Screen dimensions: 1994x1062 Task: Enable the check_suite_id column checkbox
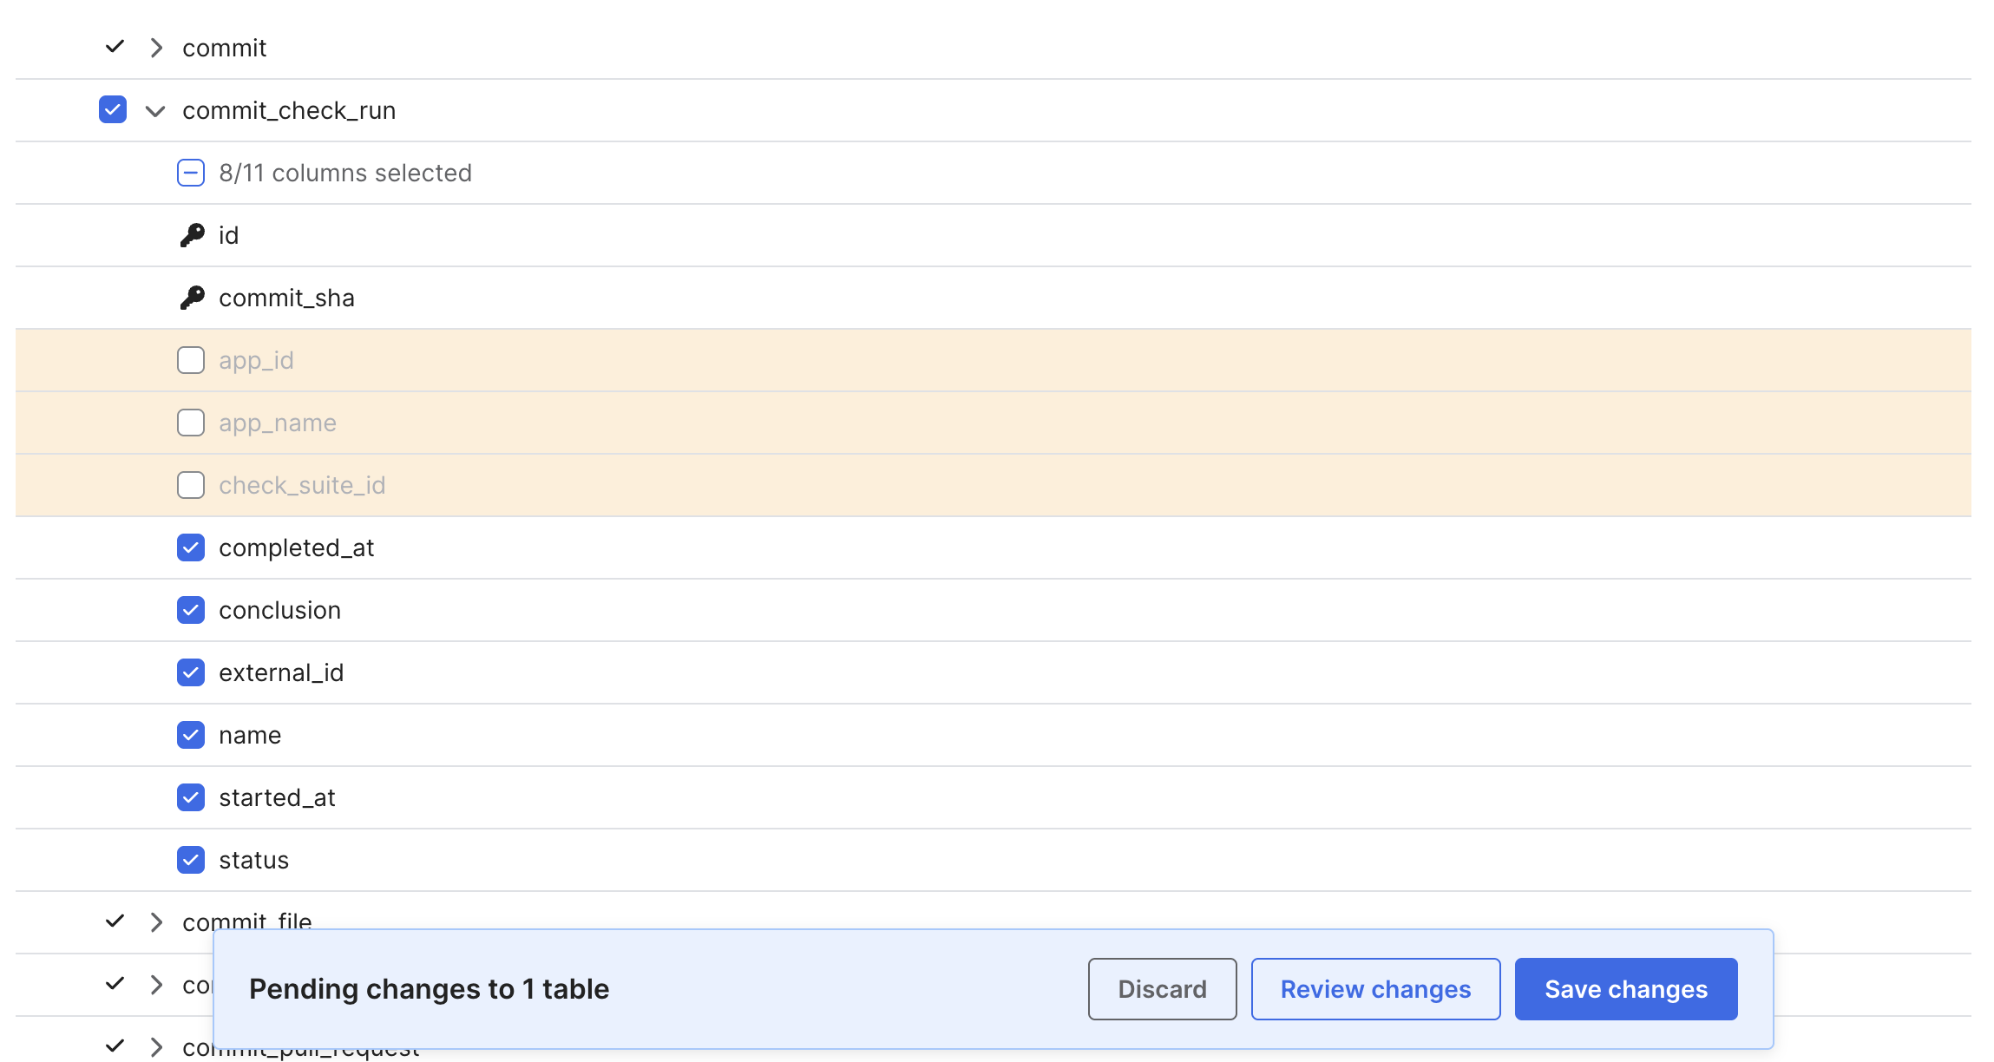pyautogui.click(x=191, y=484)
